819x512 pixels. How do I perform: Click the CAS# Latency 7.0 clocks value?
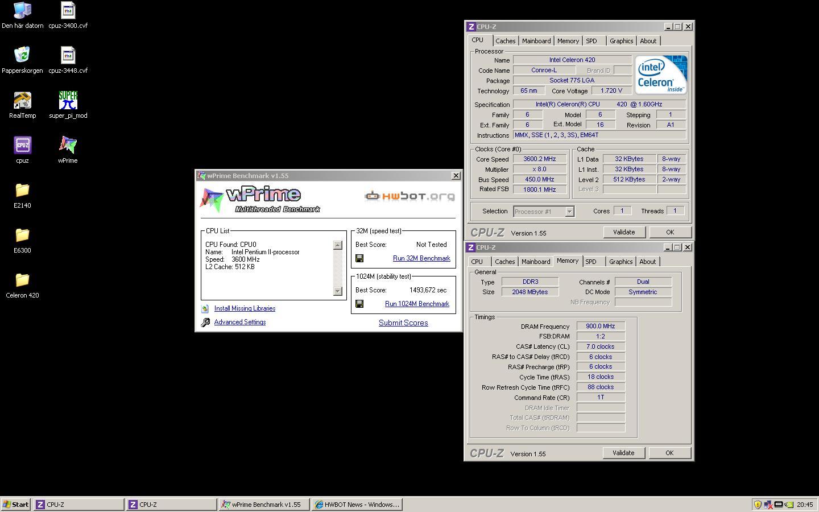pos(601,346)
